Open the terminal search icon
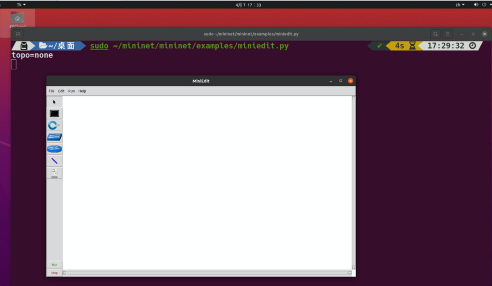The height and width of the screenshot is (286, 492). [x=435, y=34]
